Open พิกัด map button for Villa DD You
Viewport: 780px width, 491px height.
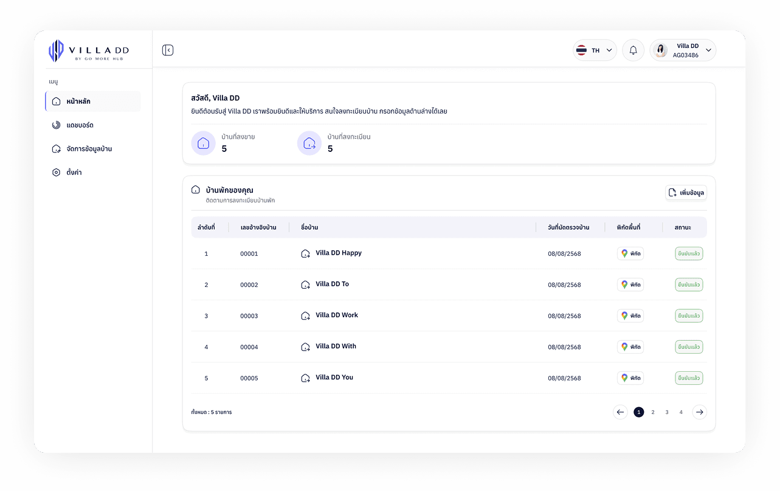pos(630,378)
